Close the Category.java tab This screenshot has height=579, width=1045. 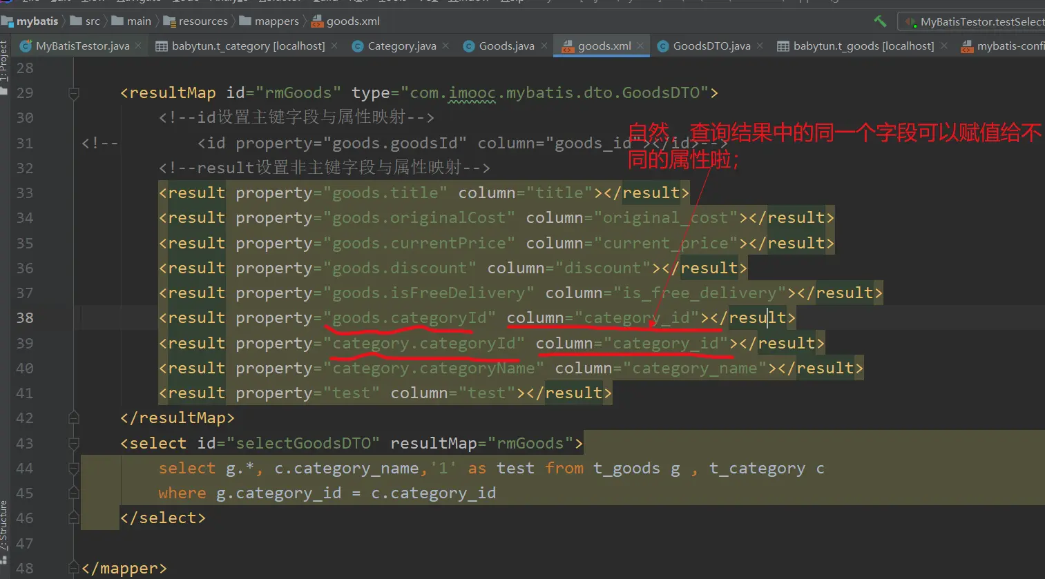pyautogui.click(x=445, y=46)
